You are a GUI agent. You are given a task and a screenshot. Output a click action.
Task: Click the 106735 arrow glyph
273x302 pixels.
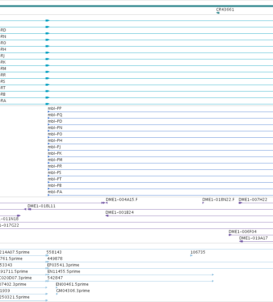pyautogui.click(x=192, y=255)
